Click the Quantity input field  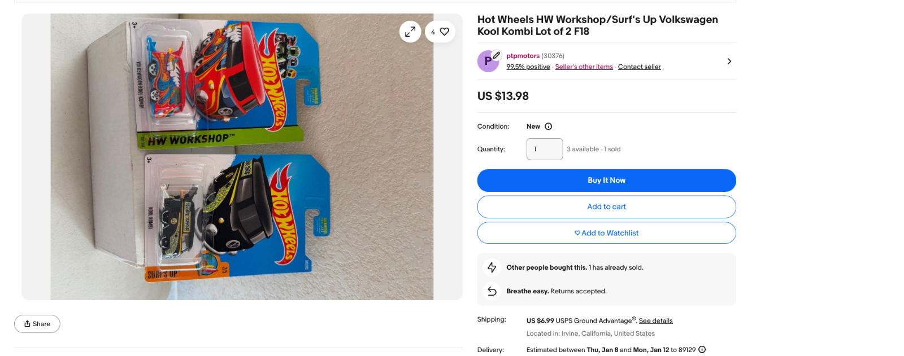[545, 150]
